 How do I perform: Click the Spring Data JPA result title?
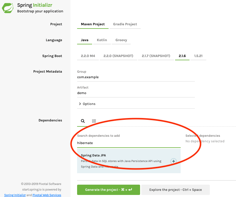point(93,155)
